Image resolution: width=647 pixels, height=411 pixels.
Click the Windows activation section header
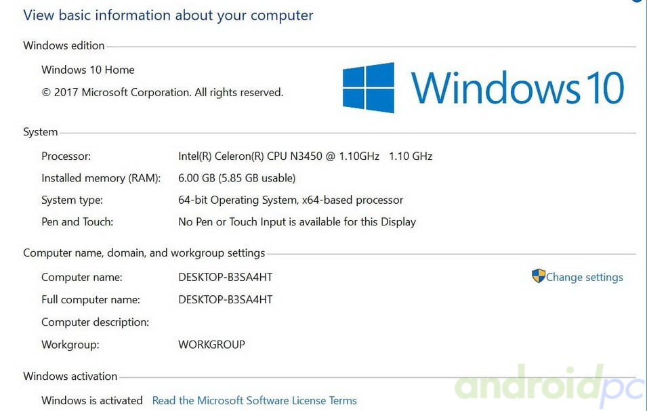point(70,376)
